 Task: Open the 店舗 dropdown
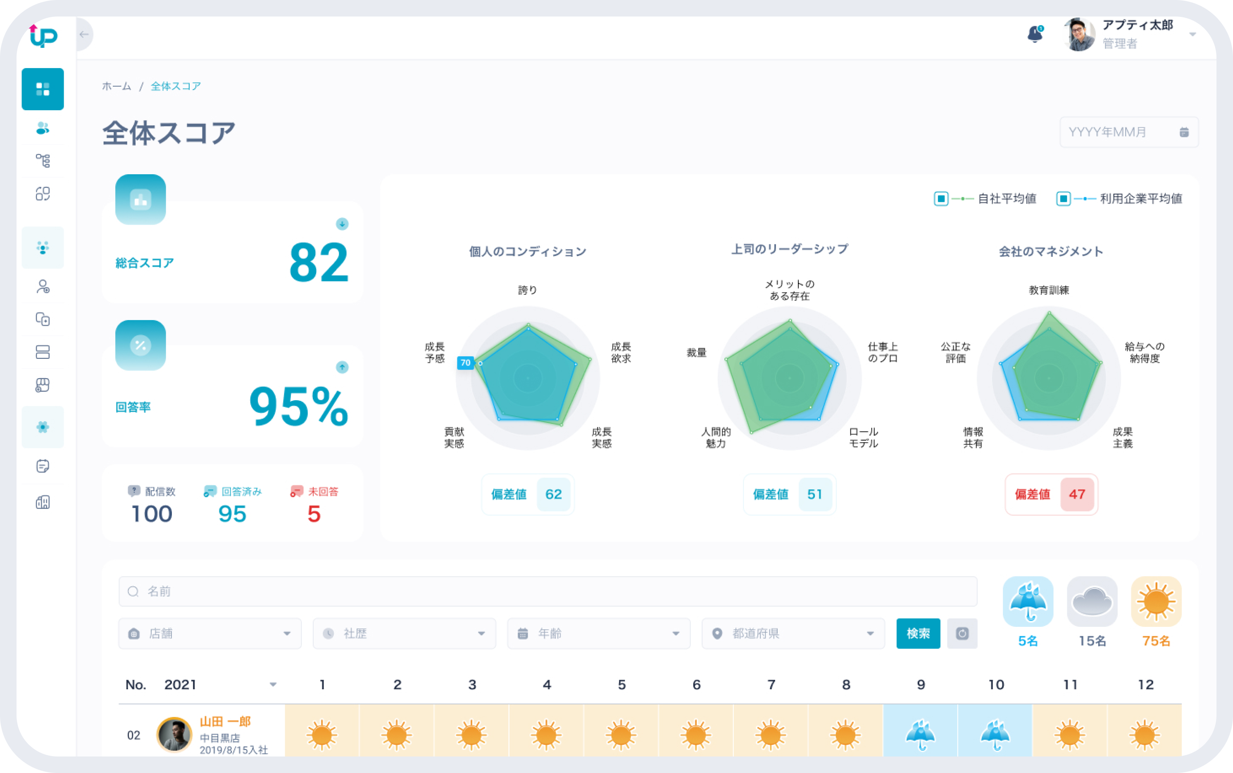point(210,633)
